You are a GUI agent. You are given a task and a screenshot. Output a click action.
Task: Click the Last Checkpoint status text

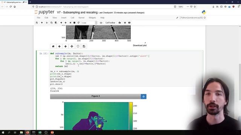point(121,13)
